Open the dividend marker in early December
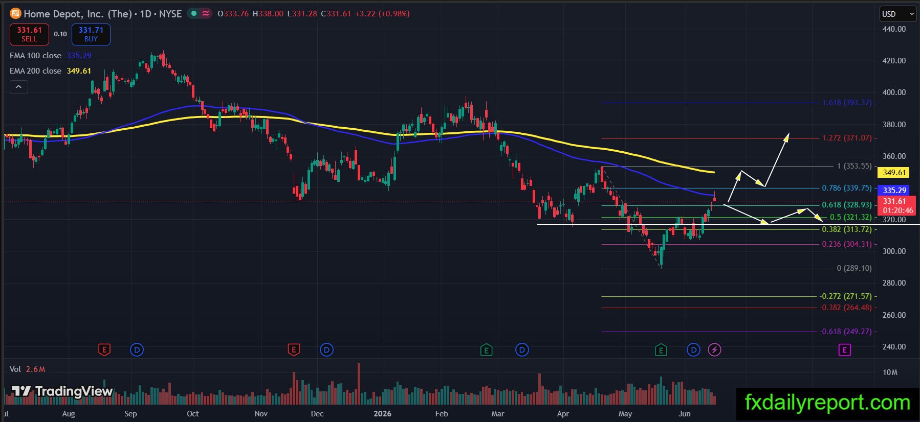Viewport: 920px width, 422px height. [326, 350]
